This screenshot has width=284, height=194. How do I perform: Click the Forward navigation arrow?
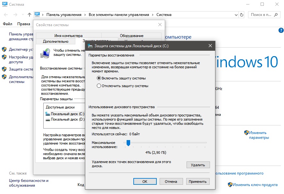pos(15,15)
